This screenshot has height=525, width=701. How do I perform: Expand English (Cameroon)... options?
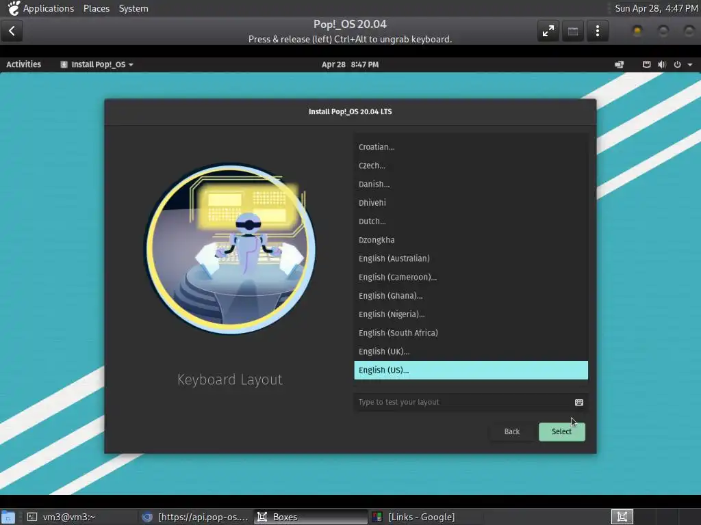[471, 278]
